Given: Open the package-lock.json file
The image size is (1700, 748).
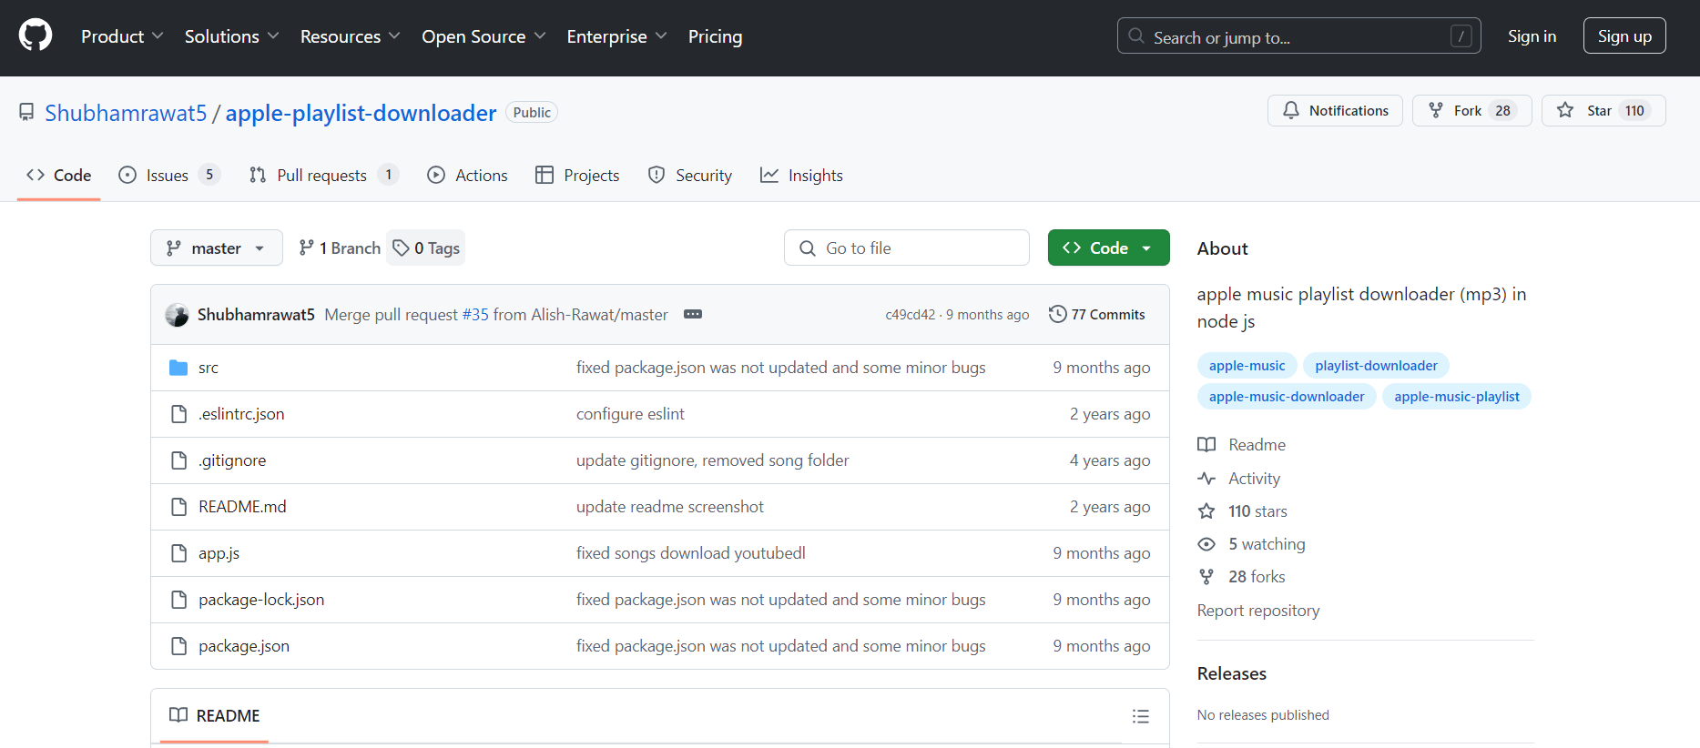Looking at the screenshot, I should [x=261, y=600].
